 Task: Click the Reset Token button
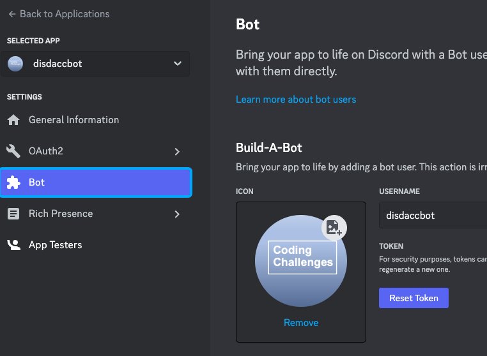(414, 298)
